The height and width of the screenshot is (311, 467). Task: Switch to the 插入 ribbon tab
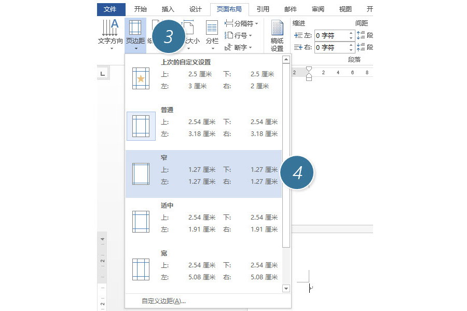click(x=168, y=9)
